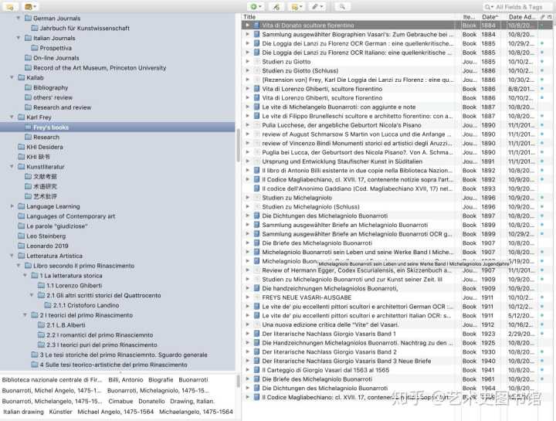Image resolution: width=556 pixels, height=421 pixels.
Task: Click folder icon of Frey's books collection
Action: coord(28,127)
